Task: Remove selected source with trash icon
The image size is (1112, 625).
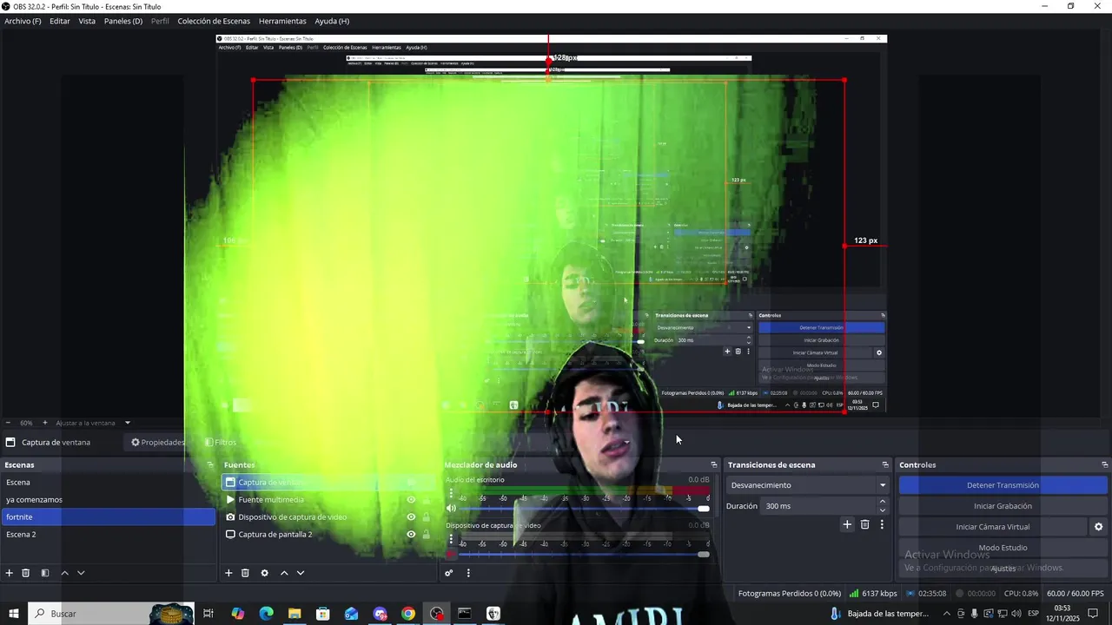Action: pyautogui.click(x=246, y=573)
